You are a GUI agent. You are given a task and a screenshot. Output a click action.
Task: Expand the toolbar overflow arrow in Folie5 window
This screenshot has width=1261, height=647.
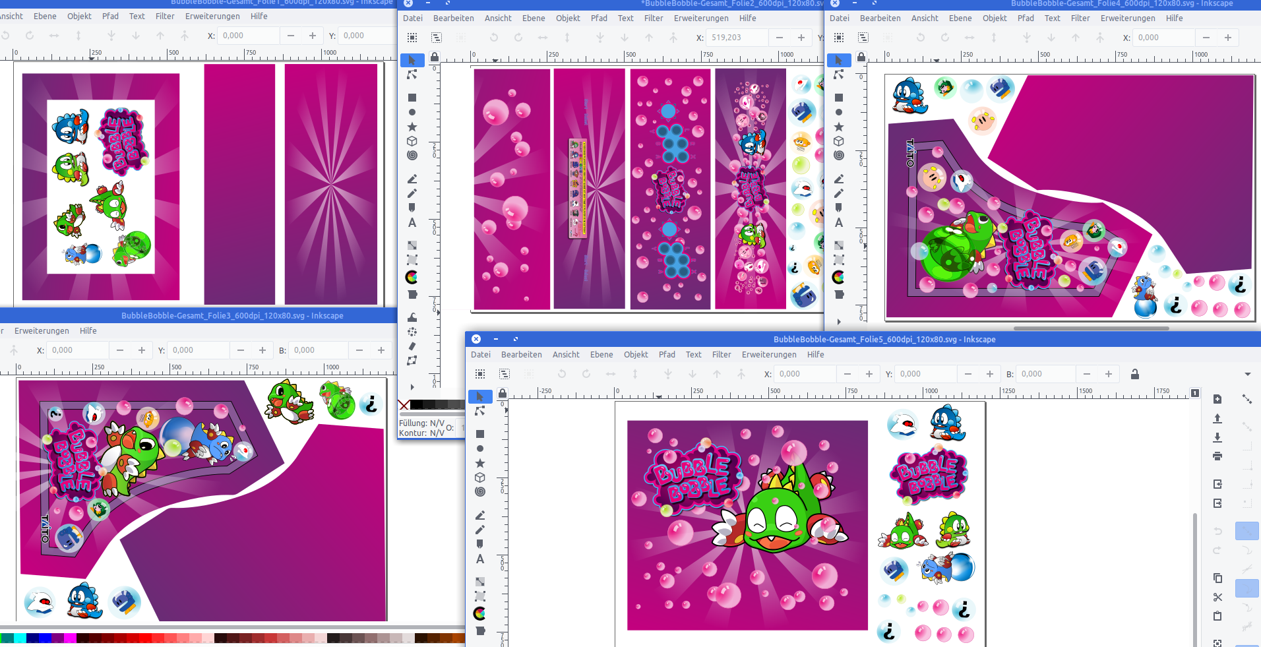coord(1248,374)
